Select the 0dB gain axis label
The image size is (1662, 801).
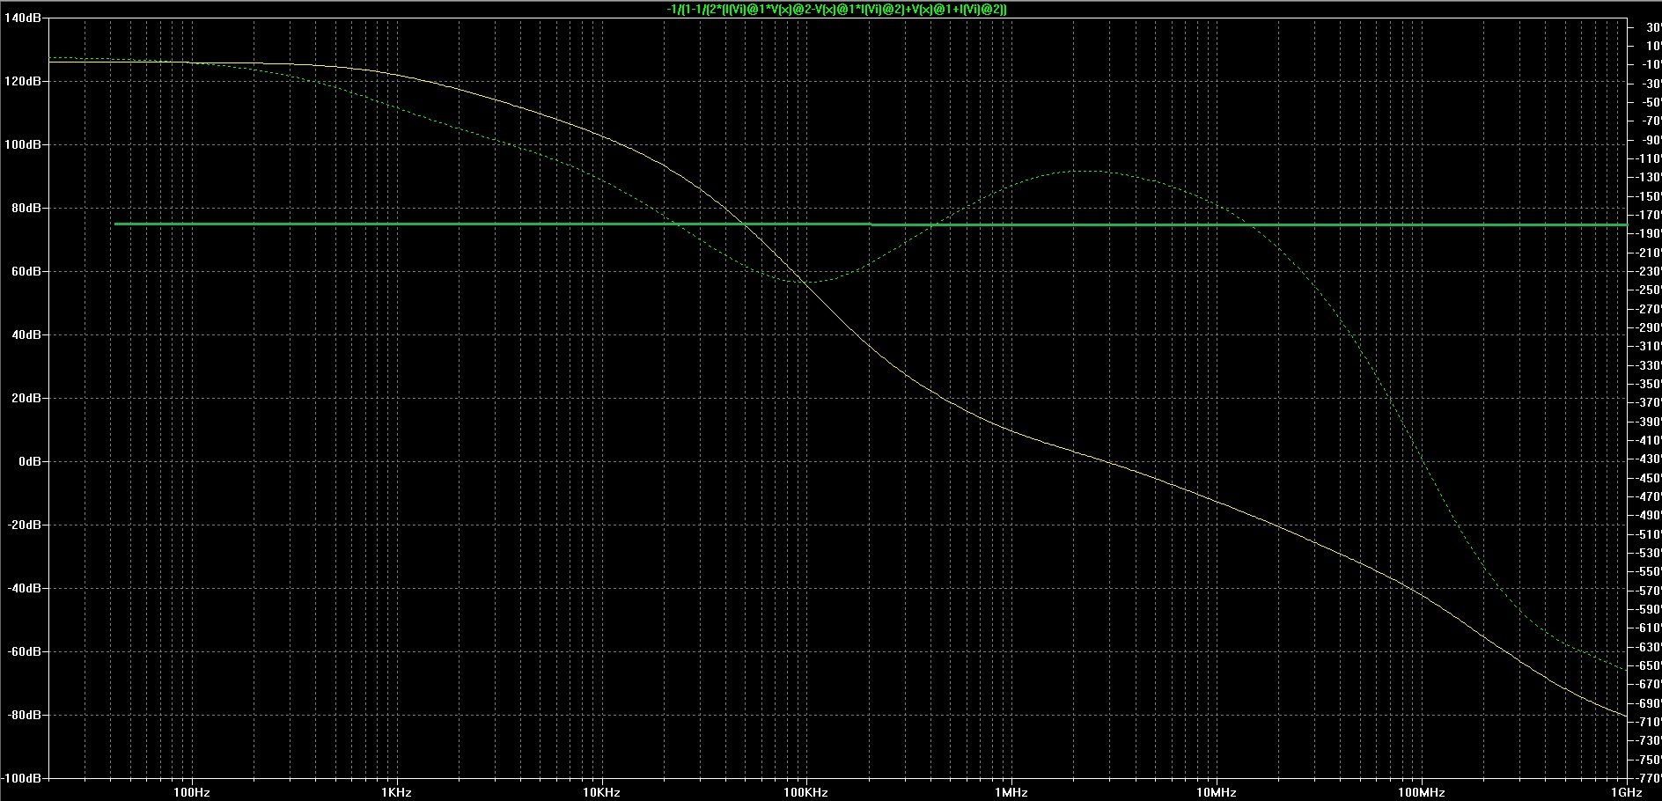[28, 461]
